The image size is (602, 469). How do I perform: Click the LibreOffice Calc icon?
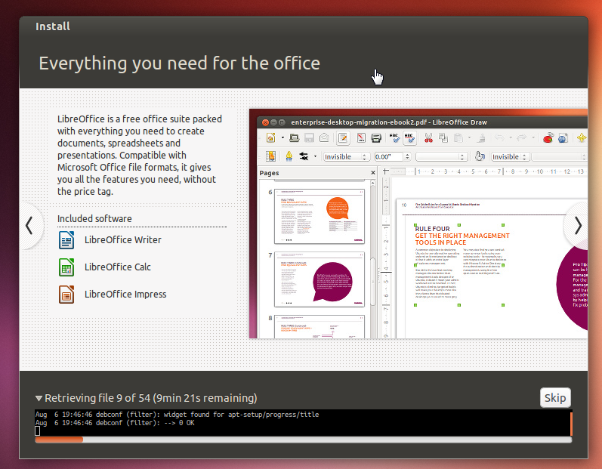pos(66,267)
